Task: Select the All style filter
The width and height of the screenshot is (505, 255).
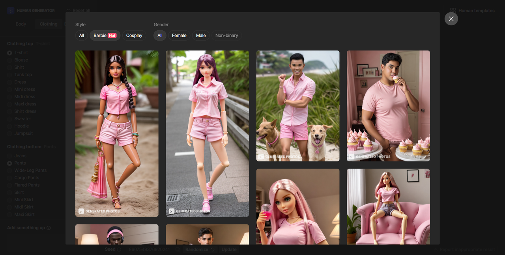Action: [x=81, y=36]
